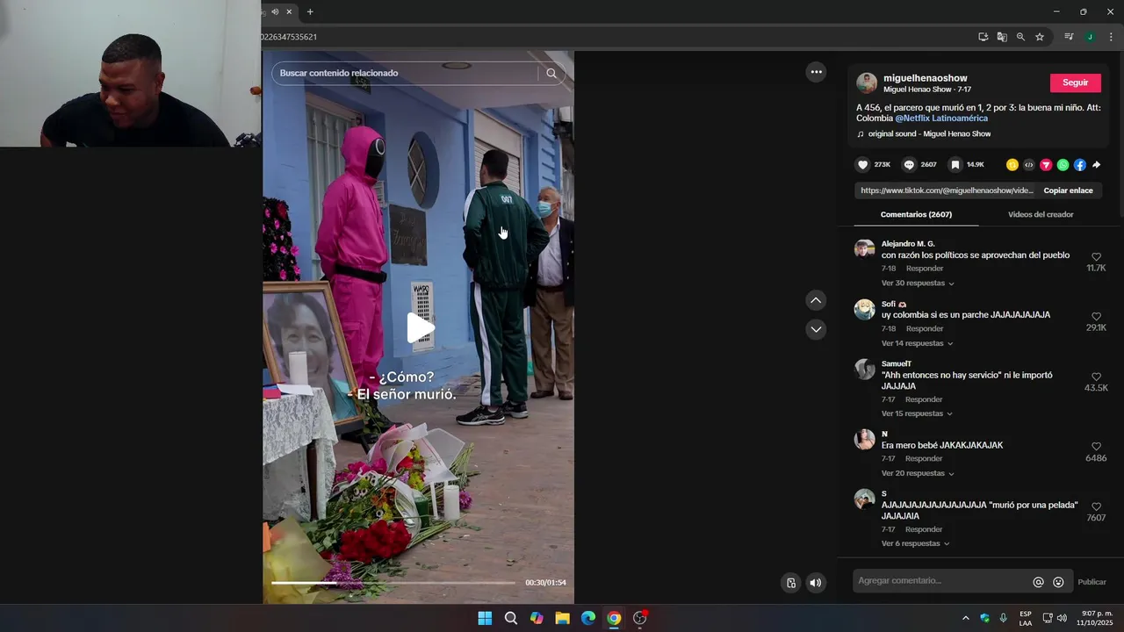Follow miguelhenaoshow with Seguir button
This screenshot has width=1124, height=632.
(x=1075, y=83)
